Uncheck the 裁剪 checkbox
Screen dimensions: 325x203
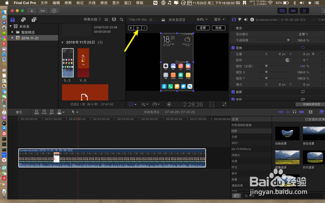tap(233, 92)
